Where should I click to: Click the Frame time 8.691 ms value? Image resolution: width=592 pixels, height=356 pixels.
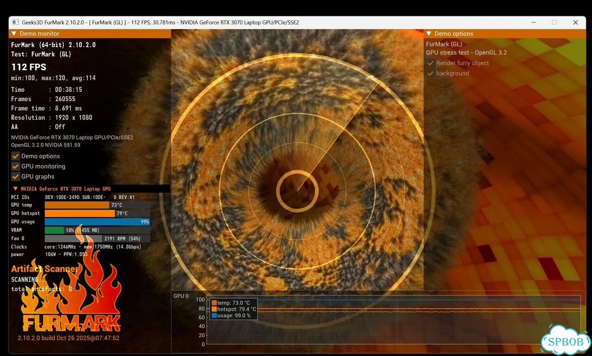68,108
